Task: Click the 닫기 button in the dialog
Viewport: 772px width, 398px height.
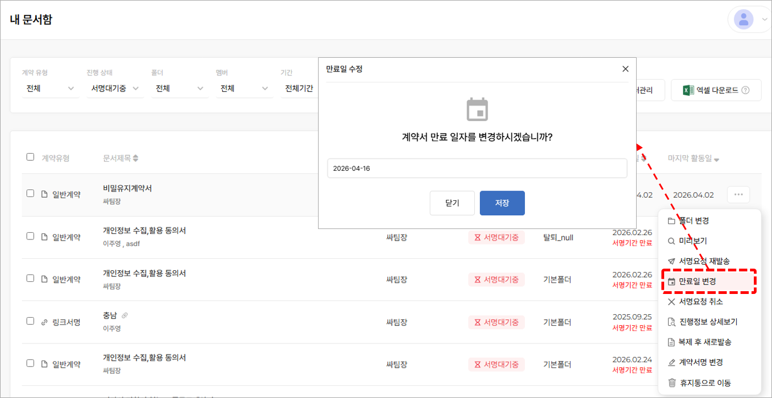Action: [x=452, y=203]
